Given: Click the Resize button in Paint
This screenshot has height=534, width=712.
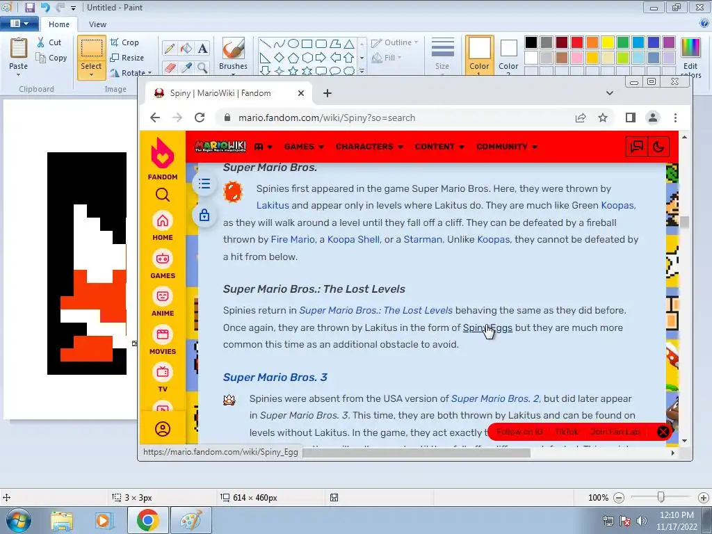Looking at the screenshot, I should coord(127,58).
